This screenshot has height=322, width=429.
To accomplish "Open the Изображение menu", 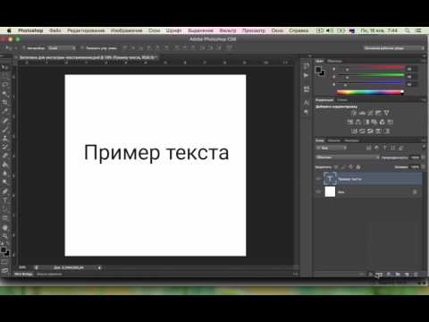I will click(x=127, y=30).
